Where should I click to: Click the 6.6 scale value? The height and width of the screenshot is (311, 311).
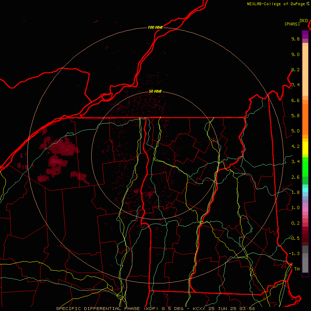[295, 100]
